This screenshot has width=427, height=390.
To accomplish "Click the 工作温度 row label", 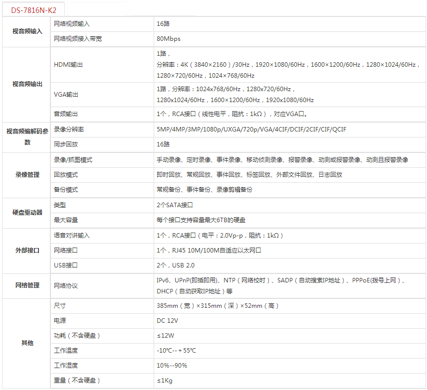I will tap(66, 351).
